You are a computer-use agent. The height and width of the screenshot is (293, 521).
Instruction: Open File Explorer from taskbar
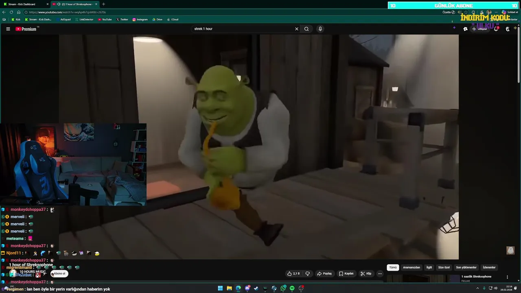(229, 288)
